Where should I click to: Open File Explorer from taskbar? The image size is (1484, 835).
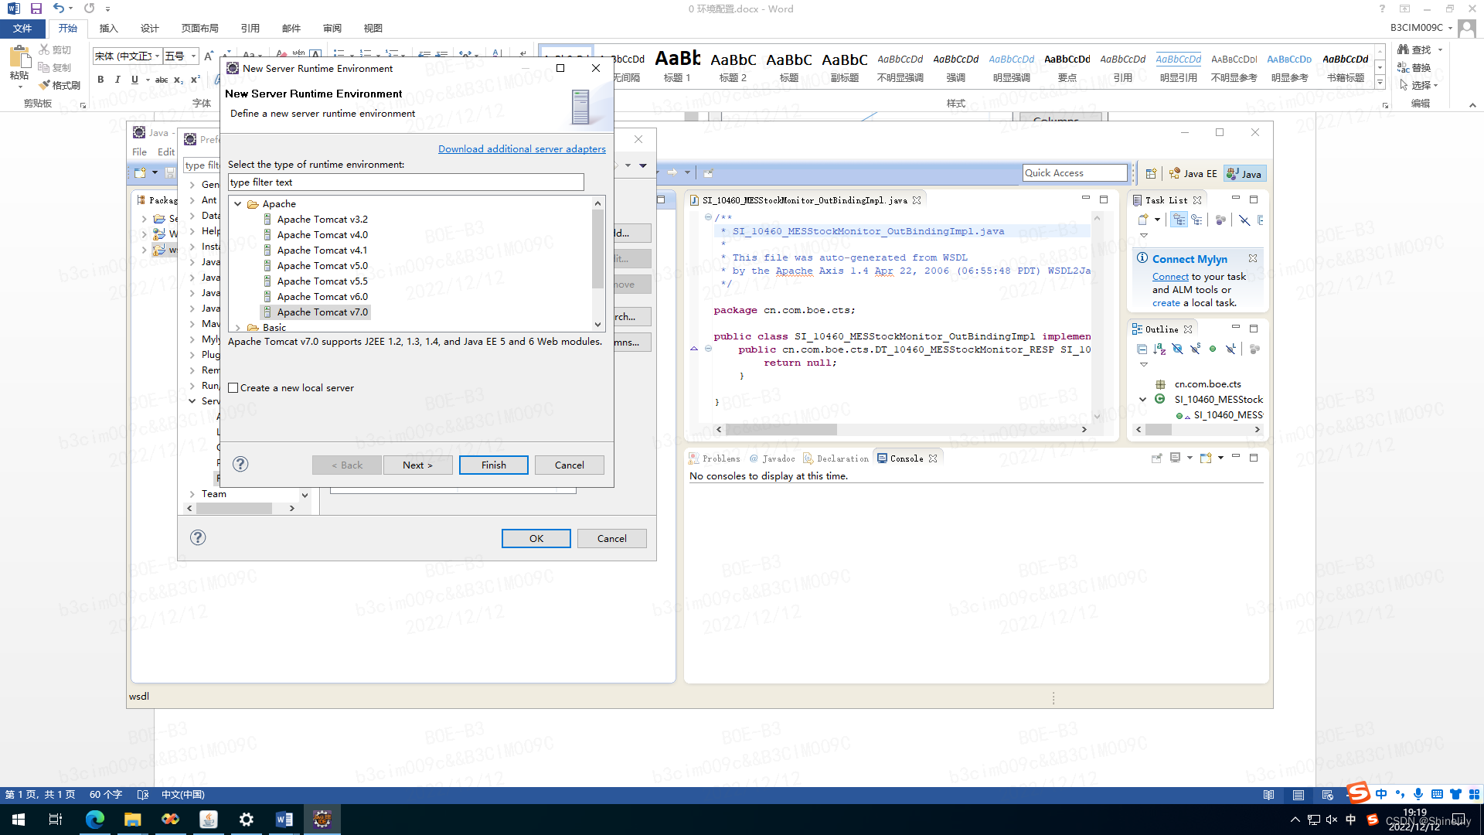click(132, 820)
